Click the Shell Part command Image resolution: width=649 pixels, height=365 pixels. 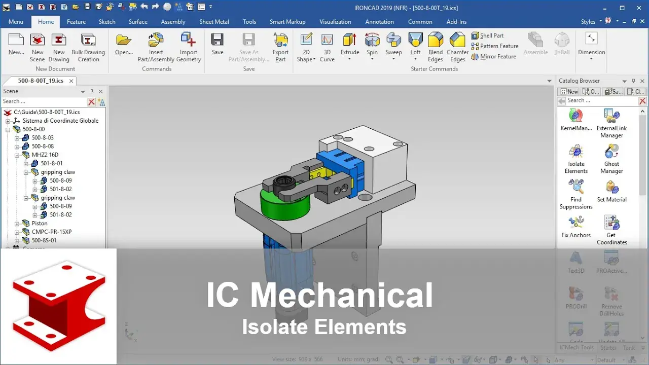pyautogui.click(x=487, y=35)
